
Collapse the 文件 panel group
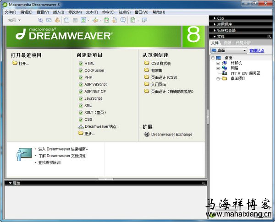(214, 37)
